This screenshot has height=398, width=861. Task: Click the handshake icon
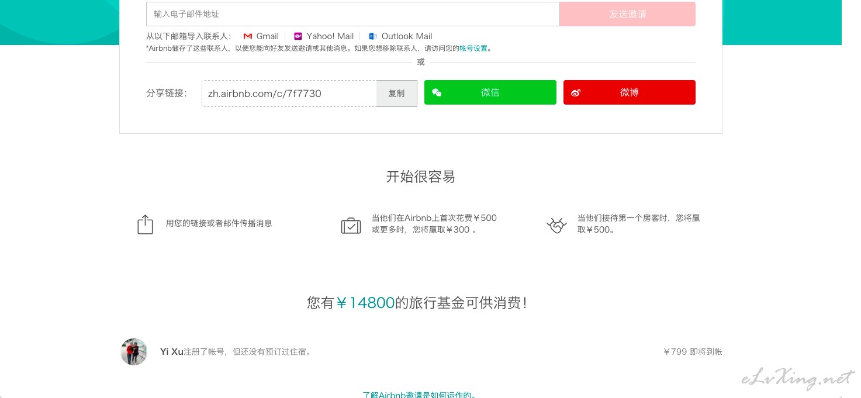coord(556,225)
